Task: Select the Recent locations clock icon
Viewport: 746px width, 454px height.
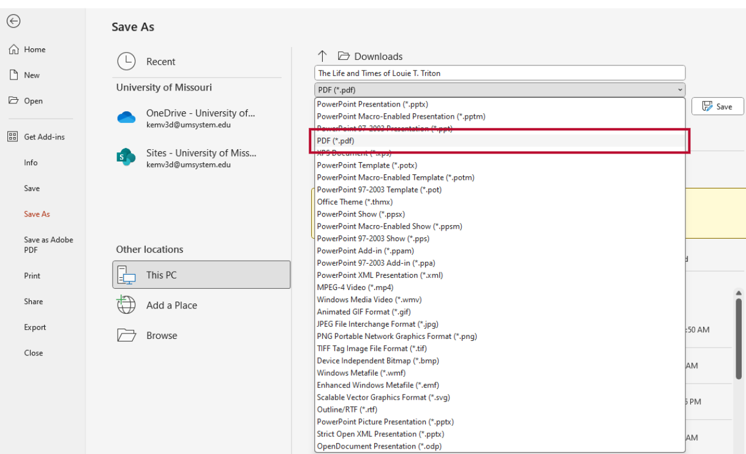Action: click(x=126, y=61)
